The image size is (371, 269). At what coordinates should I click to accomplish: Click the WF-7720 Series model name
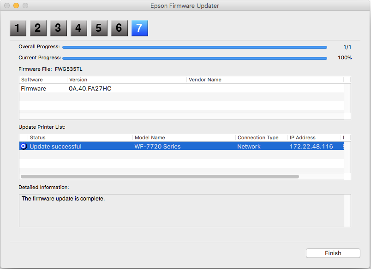pyautogui.click(x=157, y=147)
